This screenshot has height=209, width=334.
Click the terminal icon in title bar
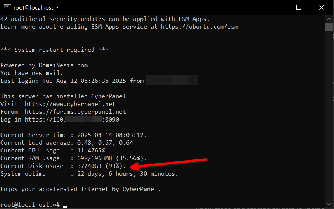tap(6, 7)
